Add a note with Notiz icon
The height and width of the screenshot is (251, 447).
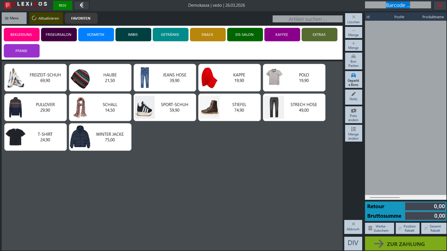click(x=354, y=97)
